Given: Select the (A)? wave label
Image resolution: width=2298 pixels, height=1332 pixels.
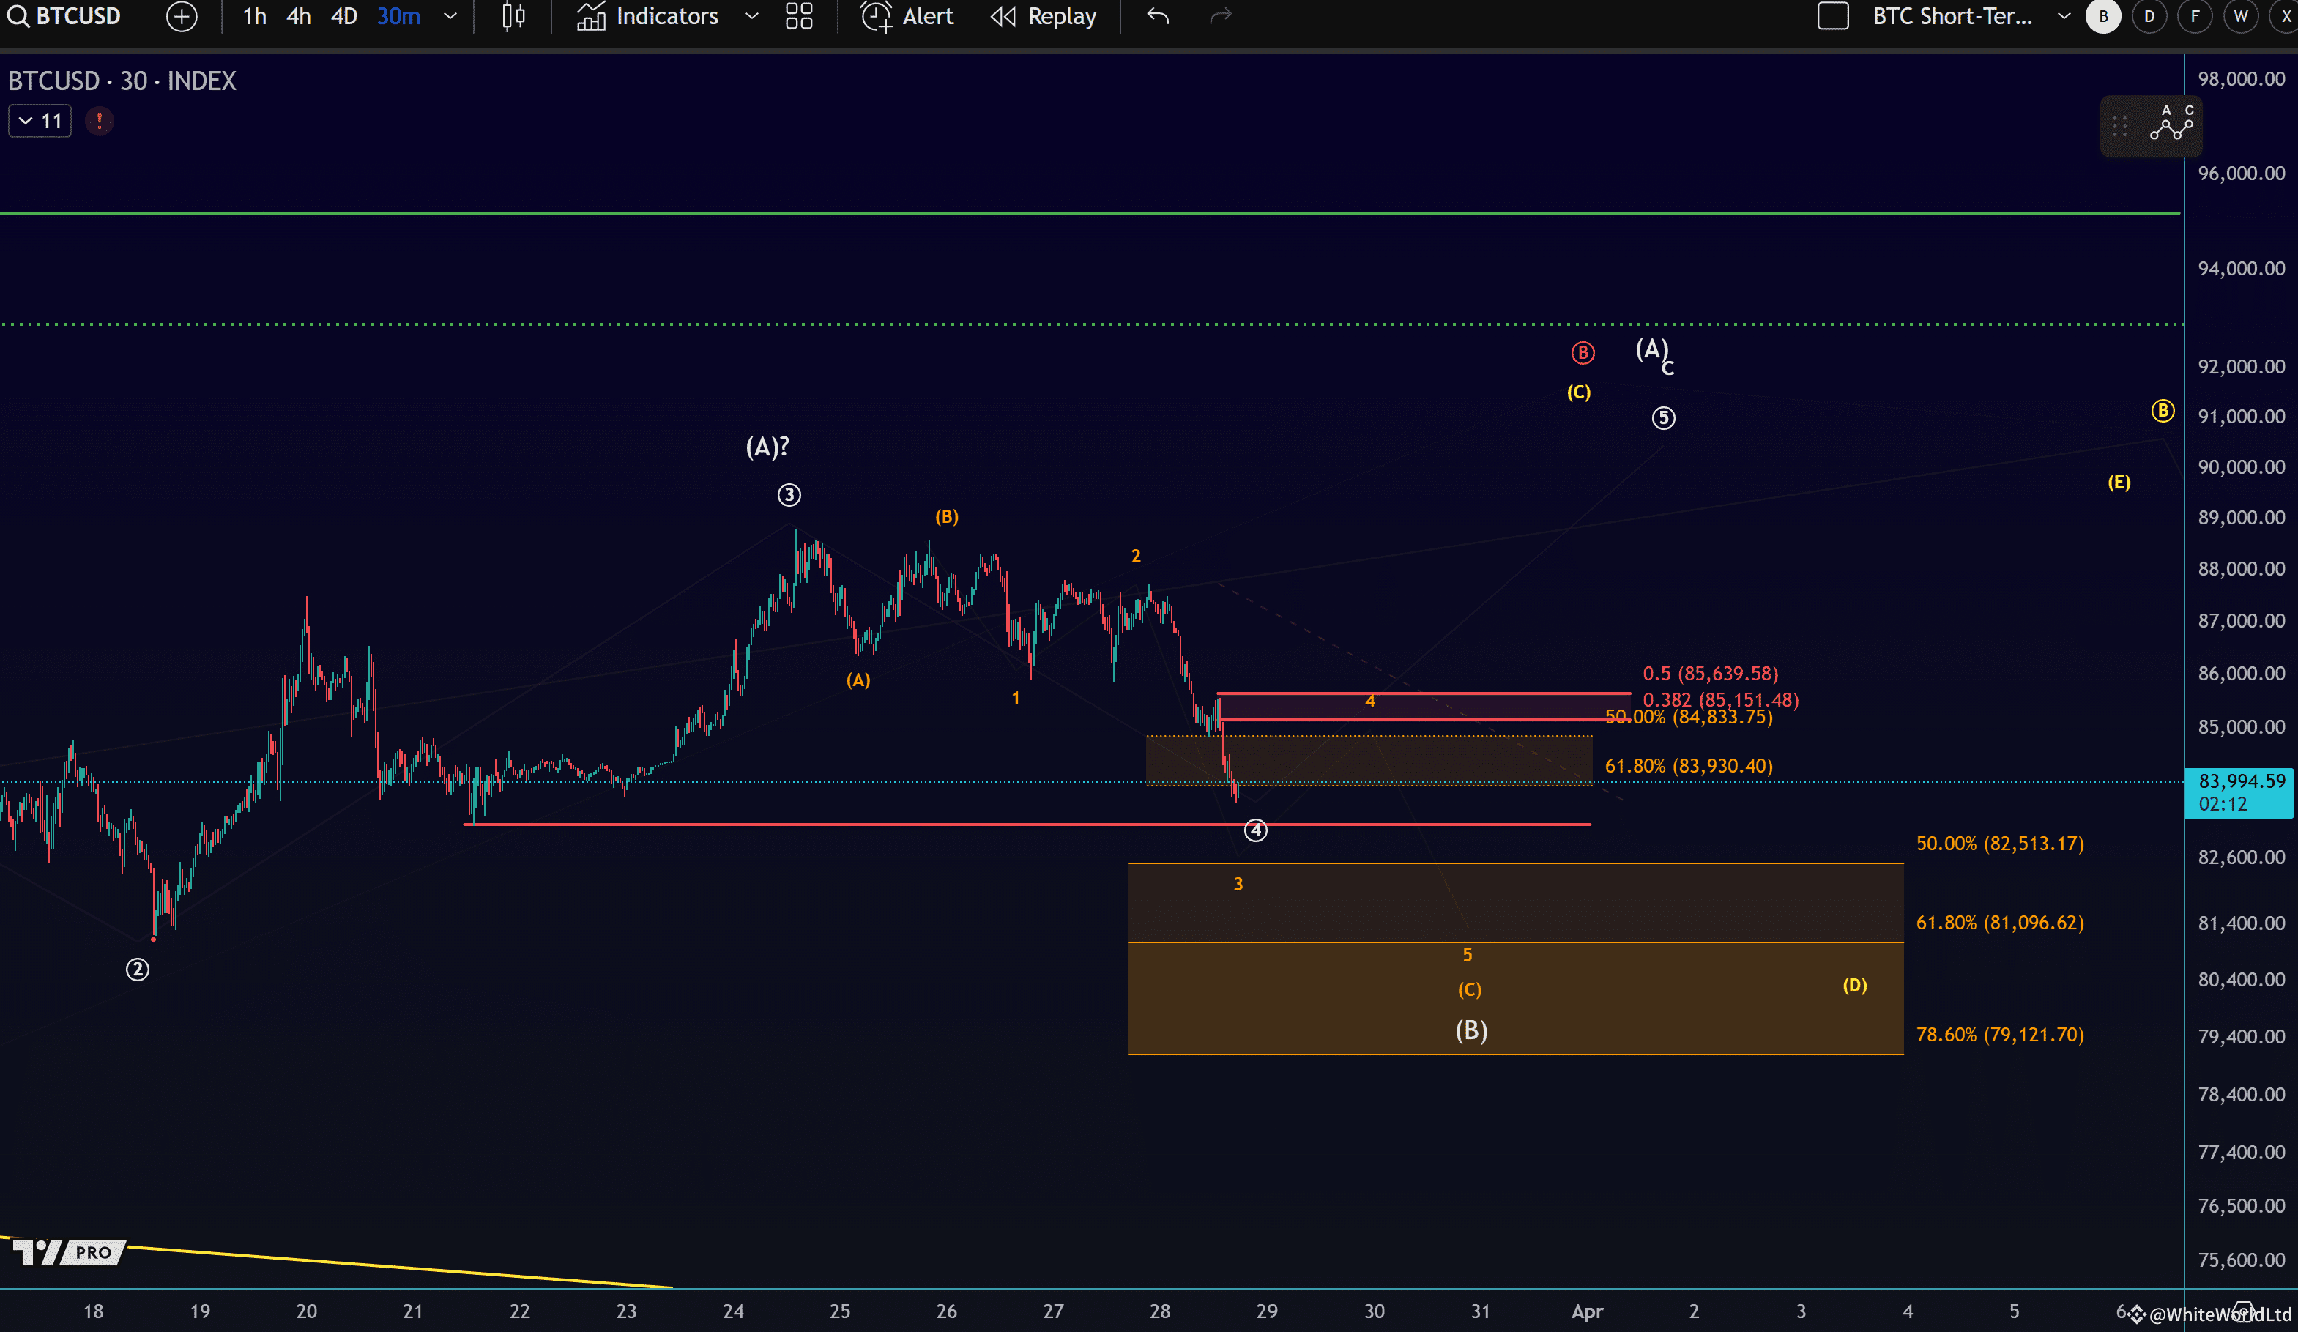Looking at the screenshot, I should pos(767,447).
